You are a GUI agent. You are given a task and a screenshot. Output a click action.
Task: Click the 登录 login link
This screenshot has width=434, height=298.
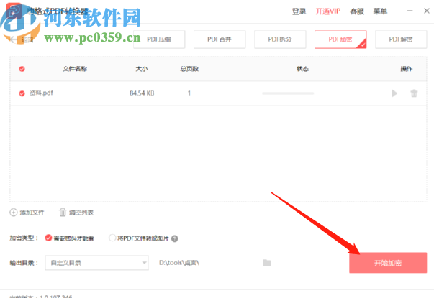[x=299, y=11]
